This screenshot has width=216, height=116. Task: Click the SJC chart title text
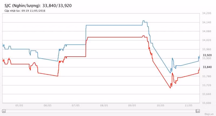(38, 5)
